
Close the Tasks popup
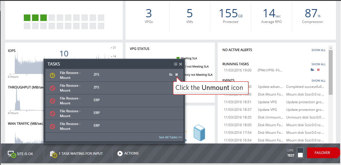pos(181,64)
